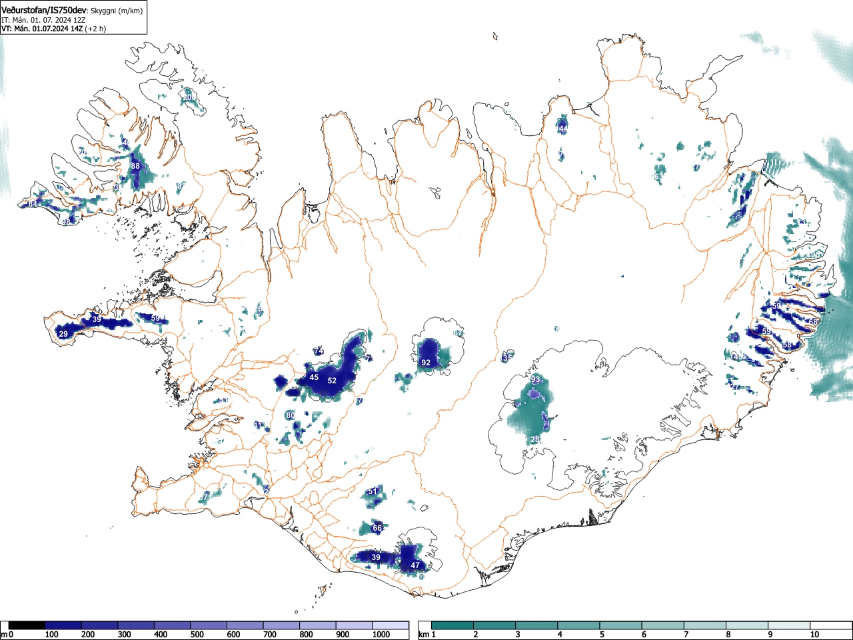Click the '51' visibility value on map
Screen dimensions: 853x640
[373, 491]
